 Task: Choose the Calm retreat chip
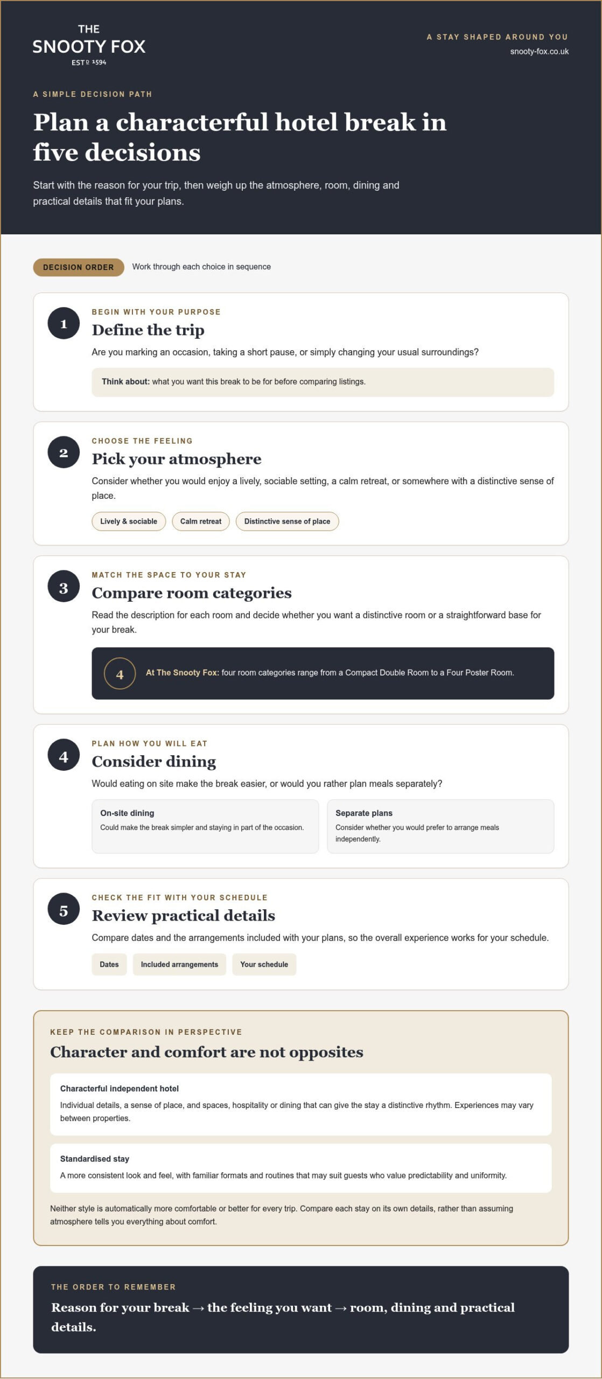[x=201, y=521]
